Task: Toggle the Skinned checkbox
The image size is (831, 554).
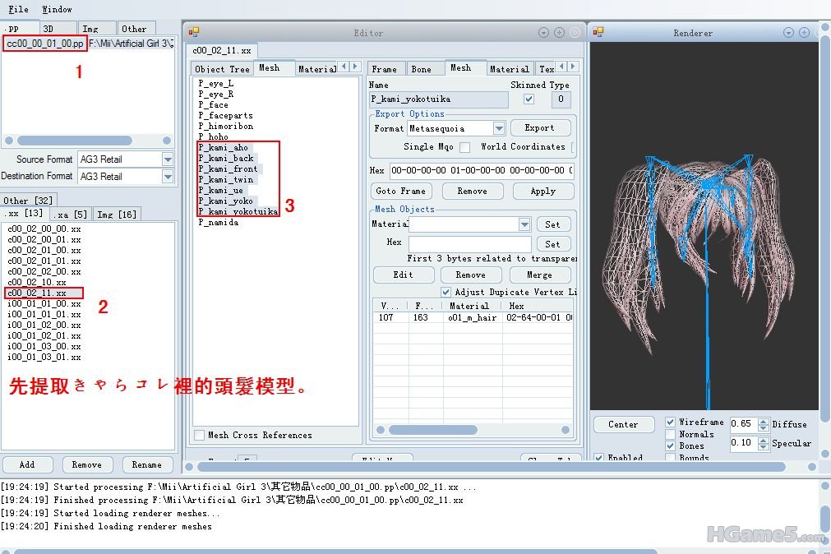Action: point(529,99)
